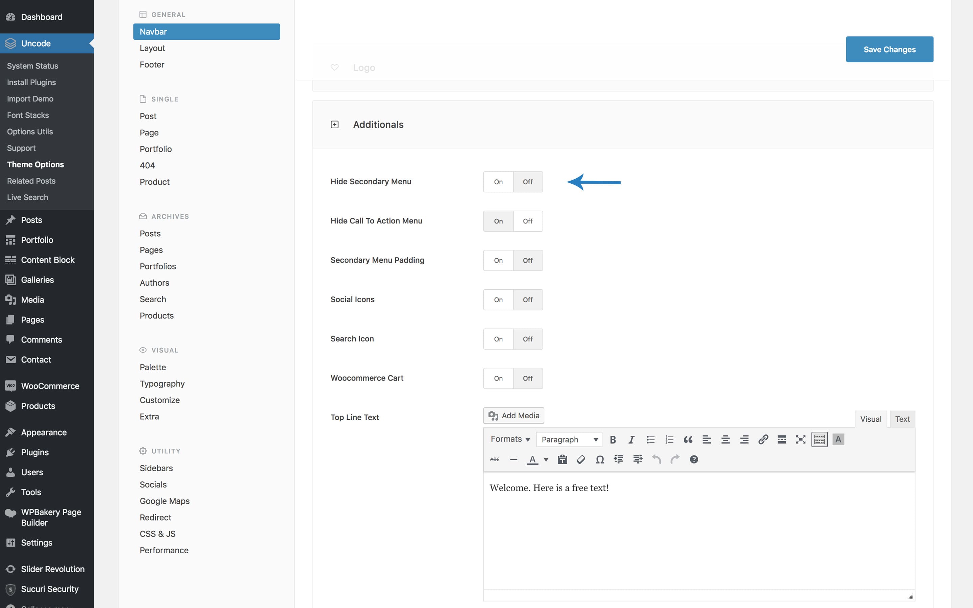Click the clear formatting eraser icon
973x608 pixels.
coord(581,459)
